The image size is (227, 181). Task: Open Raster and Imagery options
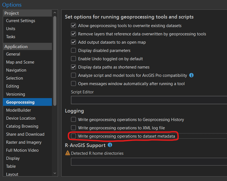[24, 142]
